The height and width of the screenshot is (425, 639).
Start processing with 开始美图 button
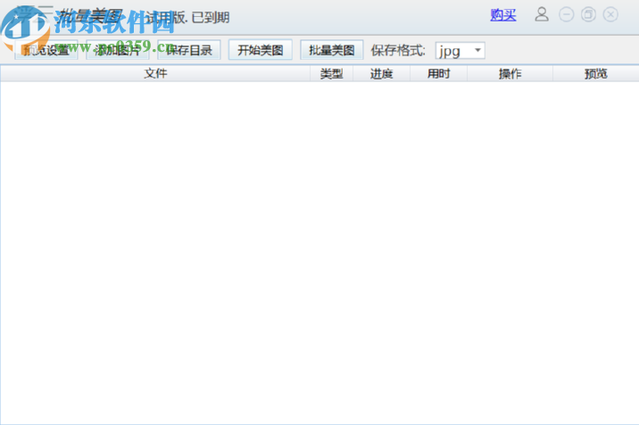pyautogui.click(x=261, y=50)
